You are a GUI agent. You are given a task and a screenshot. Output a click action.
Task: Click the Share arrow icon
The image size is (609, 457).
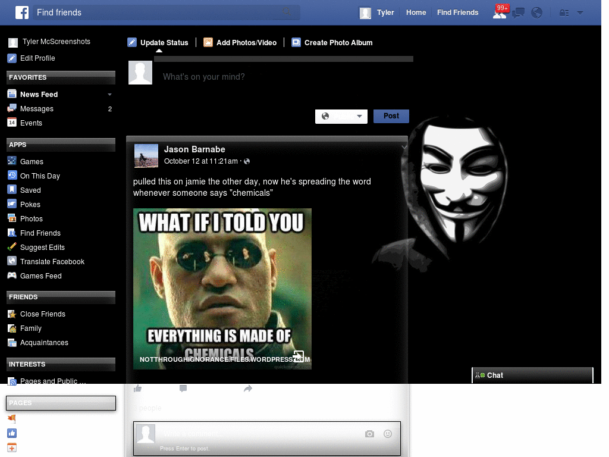pos(248,388)
